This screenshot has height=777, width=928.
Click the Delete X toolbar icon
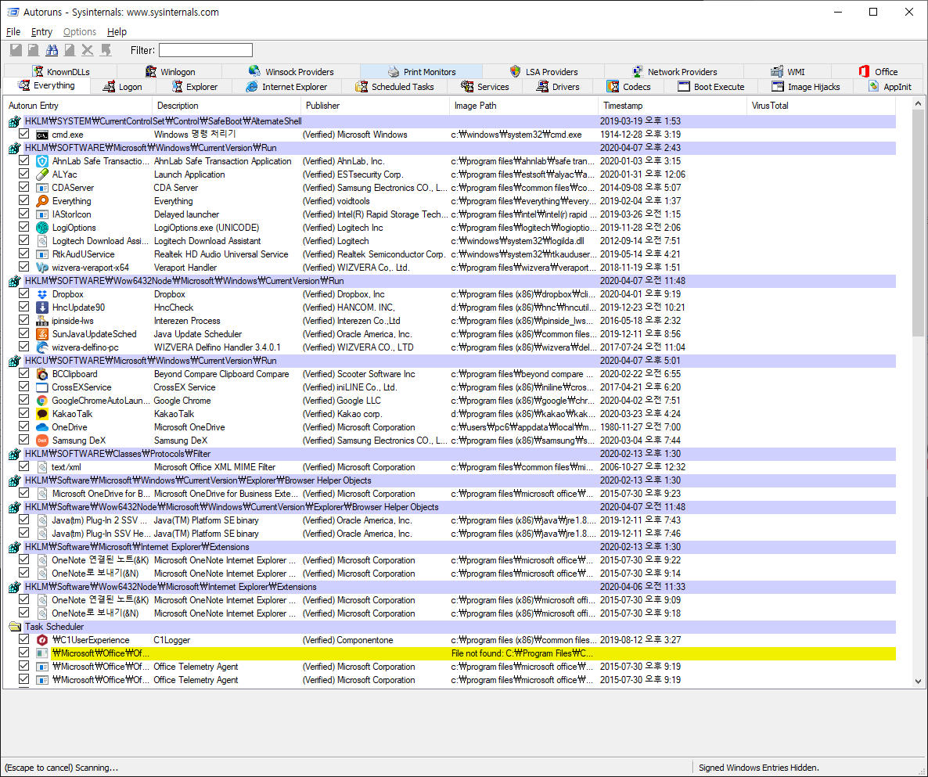coord(88,50)
